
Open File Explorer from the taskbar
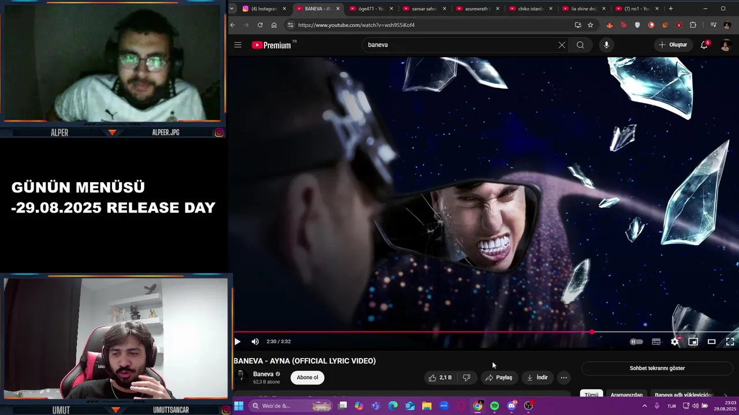click(x=427, y=406)
